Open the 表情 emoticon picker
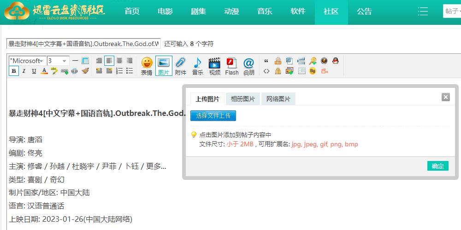 click(x=147, y=66)
